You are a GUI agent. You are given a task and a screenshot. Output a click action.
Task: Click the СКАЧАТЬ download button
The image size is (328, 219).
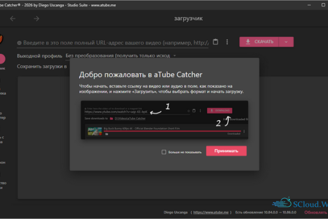point(259,42)
